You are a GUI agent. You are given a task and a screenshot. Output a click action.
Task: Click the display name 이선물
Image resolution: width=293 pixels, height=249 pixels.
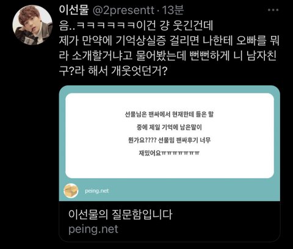point(74,10)
